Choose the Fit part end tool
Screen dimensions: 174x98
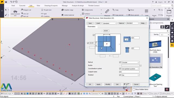pyautogui.click(x=46, y=10)
